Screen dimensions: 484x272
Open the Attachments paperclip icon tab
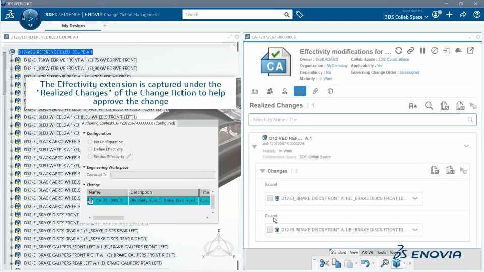coord(315,91)
